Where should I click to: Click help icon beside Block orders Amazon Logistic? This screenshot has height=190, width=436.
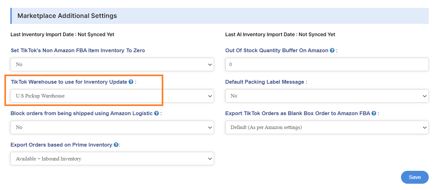pos(156,113)
